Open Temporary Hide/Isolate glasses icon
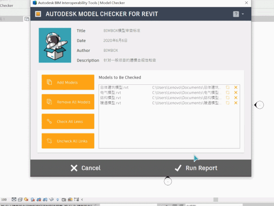 [x=51, y=200]
